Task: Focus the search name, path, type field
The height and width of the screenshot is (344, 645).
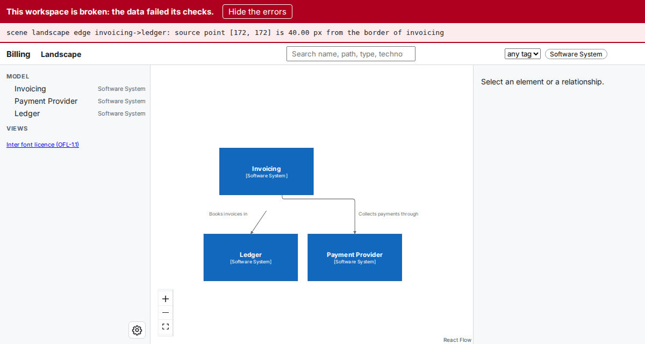Action: 351,54
